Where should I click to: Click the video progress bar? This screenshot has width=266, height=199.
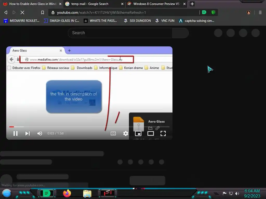(x=89, y=127)
